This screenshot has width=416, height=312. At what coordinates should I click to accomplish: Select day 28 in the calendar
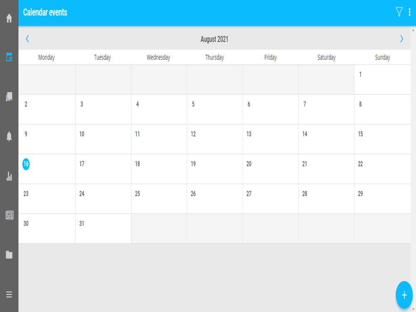pyautogui.click(x=326, y=199)
